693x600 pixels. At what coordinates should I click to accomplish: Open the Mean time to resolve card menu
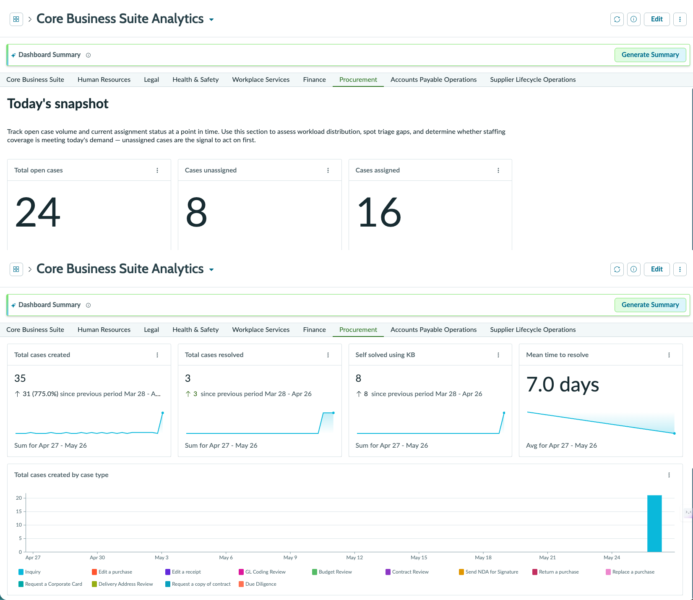669,355
